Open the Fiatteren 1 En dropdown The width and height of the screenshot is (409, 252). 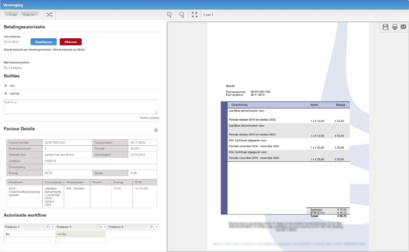(x=50, y=227)
